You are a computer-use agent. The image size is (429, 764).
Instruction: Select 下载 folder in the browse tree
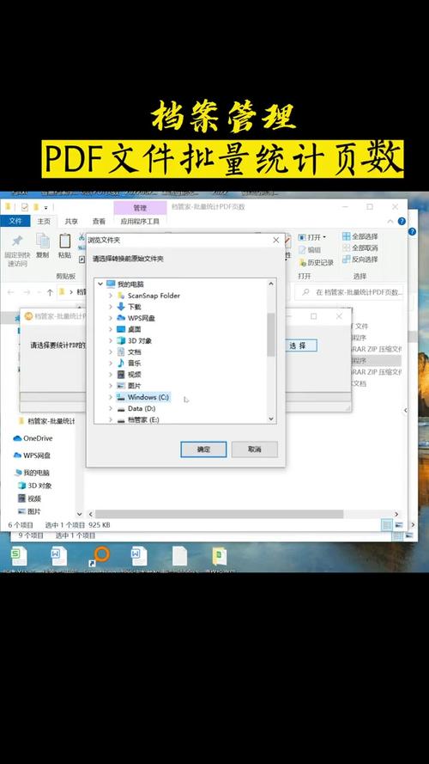pyautogui.click(x=134, y=307)
